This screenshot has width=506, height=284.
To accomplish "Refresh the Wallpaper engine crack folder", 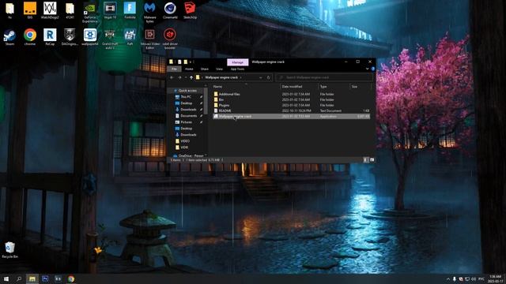I will [x=269, y=77].
